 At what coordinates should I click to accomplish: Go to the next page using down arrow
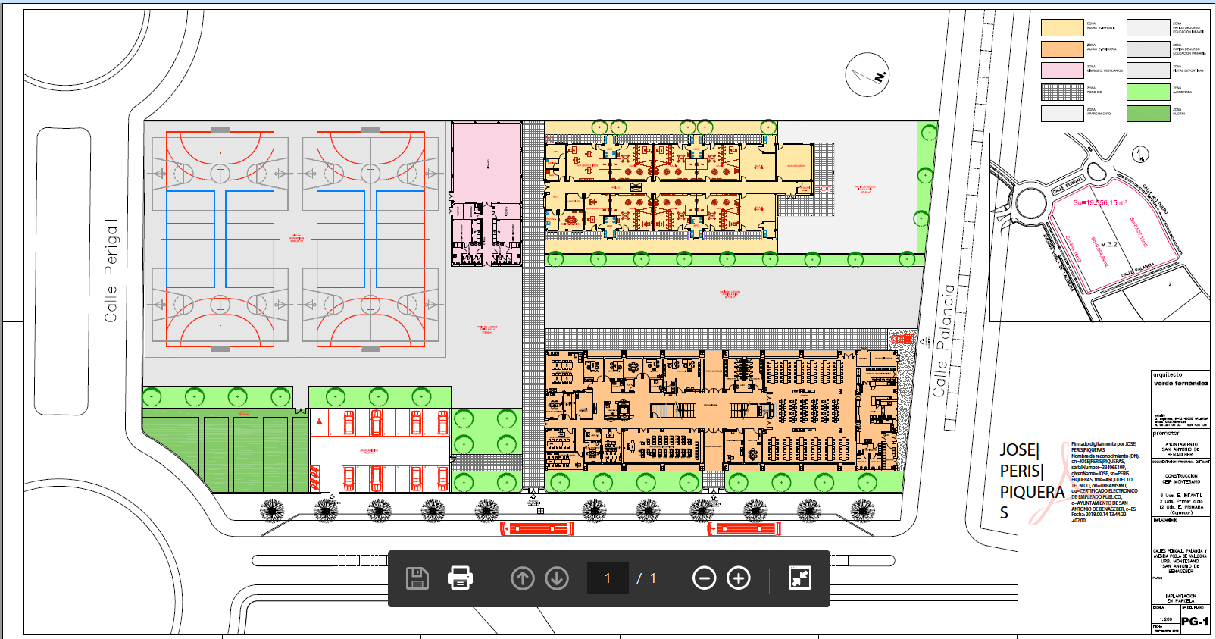click(557, 578)
